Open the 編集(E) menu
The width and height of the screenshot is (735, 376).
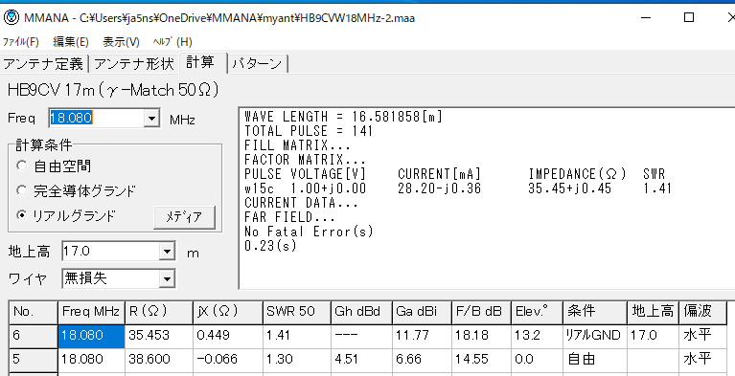click(x=71, y=42)
